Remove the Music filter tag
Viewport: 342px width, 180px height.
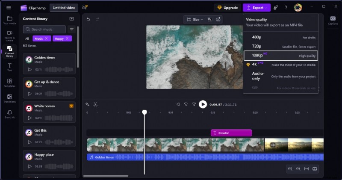[46, 38]
